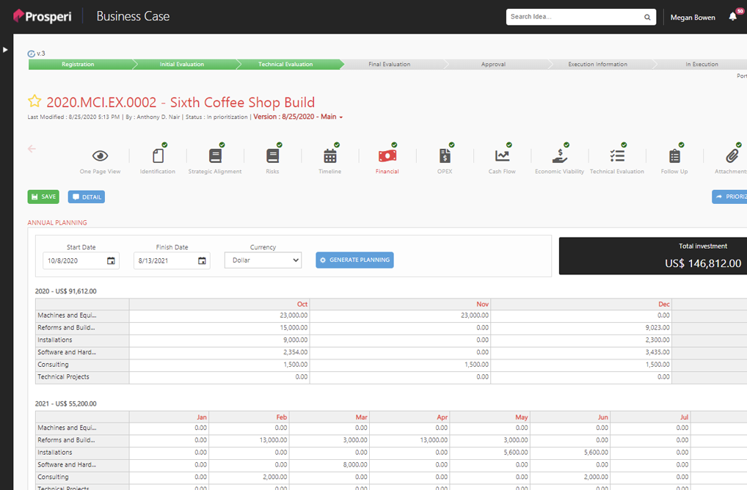Open the Risks section icon
Image resolution: width=747 pixels, height=490 pixels.
[272, 156]
